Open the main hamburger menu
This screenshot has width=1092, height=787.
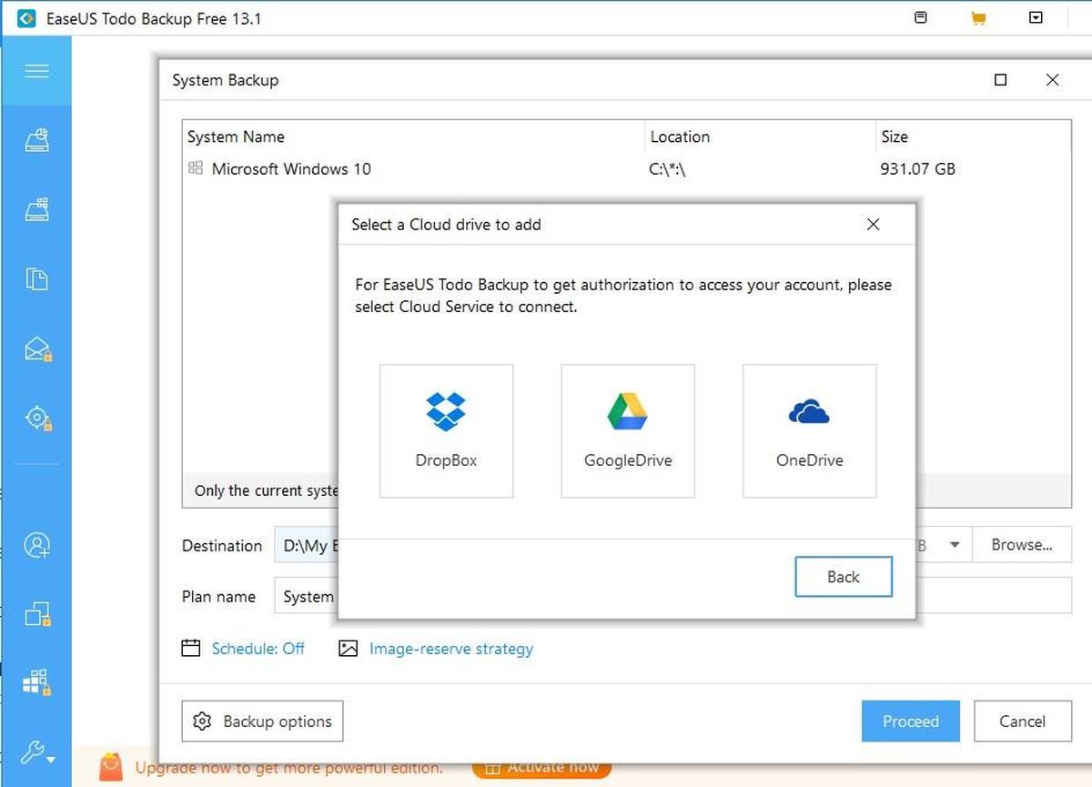(36, 73)
